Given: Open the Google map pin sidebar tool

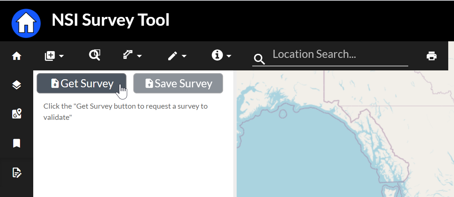Looking at the screenshot, I should [x=17, y=114].
